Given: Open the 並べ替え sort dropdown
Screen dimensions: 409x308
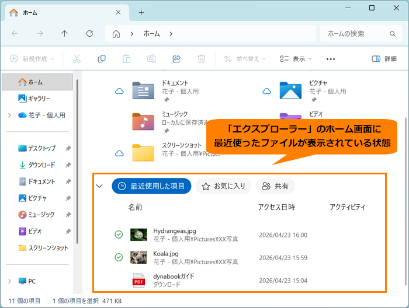Looking at the screenshot, I should pos(244,59).
